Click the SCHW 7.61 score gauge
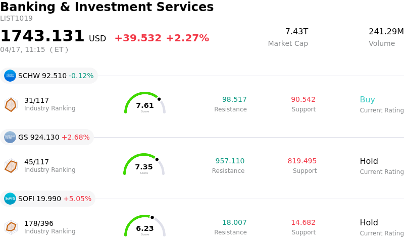The width and height of the screenshot is (404, 246). click(x=145, y=103)
